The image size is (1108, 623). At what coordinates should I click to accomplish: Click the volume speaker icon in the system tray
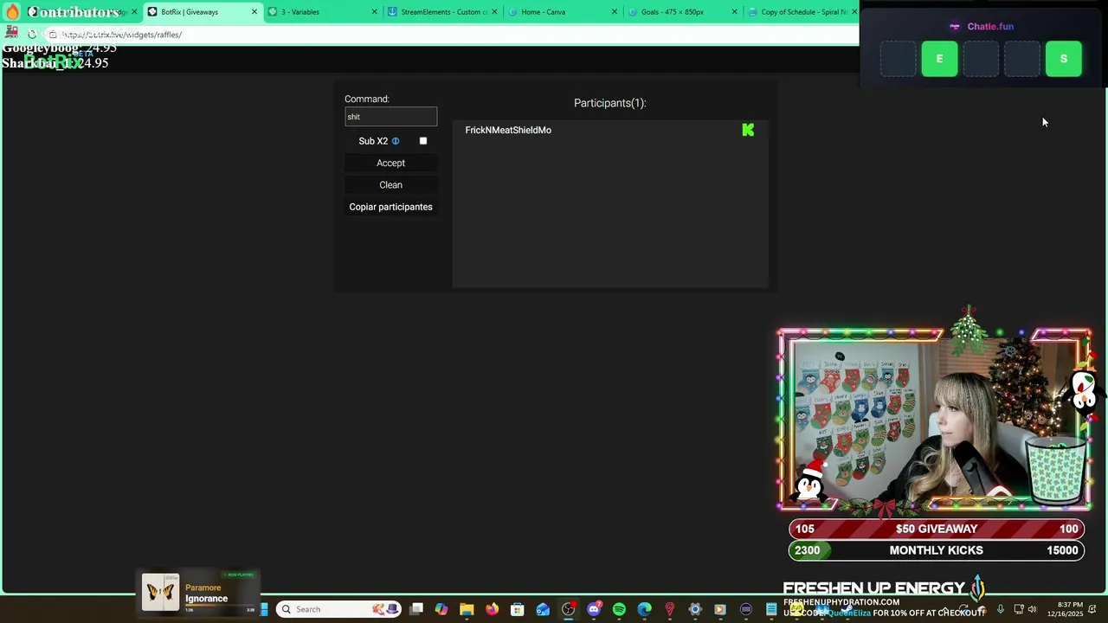1032,609
